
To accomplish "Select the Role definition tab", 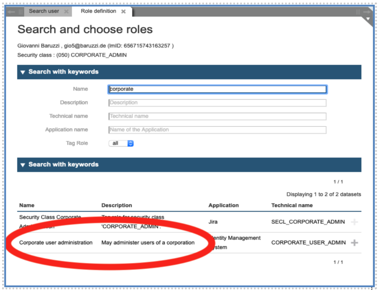I will click(98, 11).
